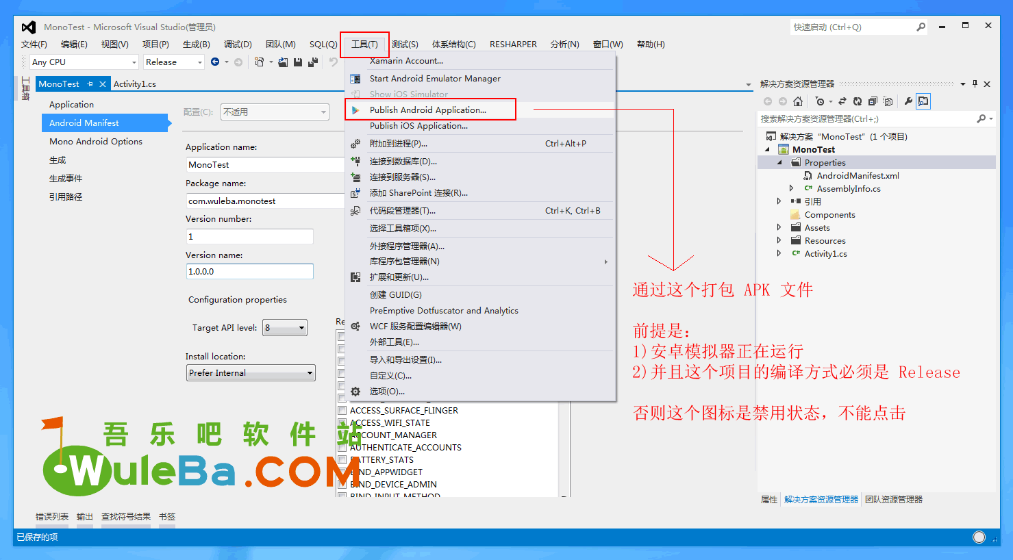
Task: Check ACCESS_WIFI_STATE permission
Action: 342,422
